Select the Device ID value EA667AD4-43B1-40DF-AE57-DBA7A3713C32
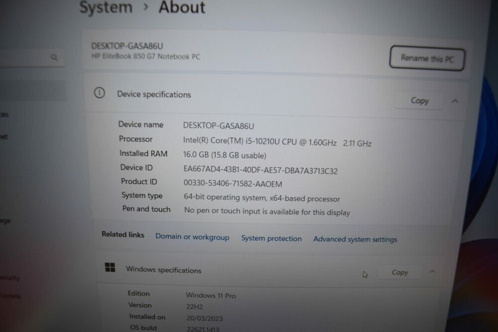 (x=260, y=170)
